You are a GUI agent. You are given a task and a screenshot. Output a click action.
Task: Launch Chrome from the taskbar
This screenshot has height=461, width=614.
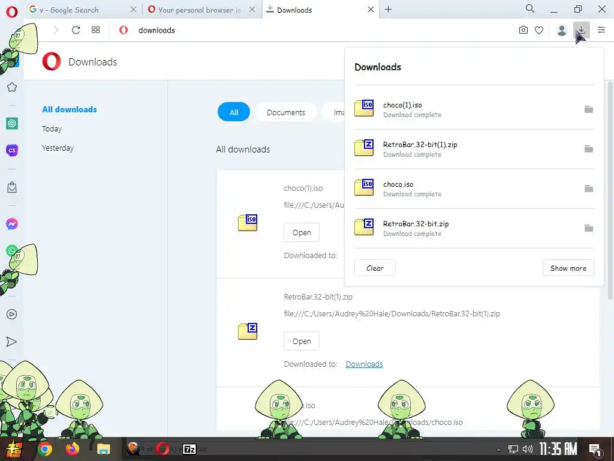pos(44,449)
